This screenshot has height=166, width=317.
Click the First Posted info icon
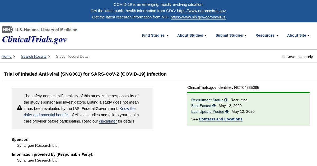pyautogui.click(x=214, y=106)
